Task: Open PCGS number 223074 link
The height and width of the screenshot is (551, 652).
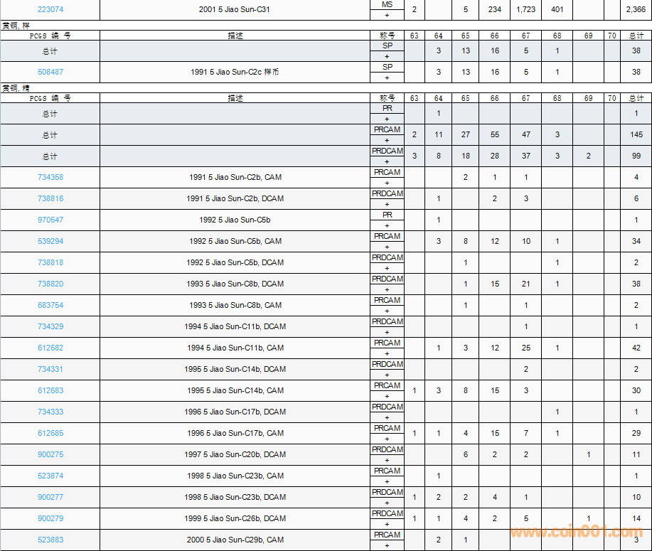Action: [x=50, y=9]
